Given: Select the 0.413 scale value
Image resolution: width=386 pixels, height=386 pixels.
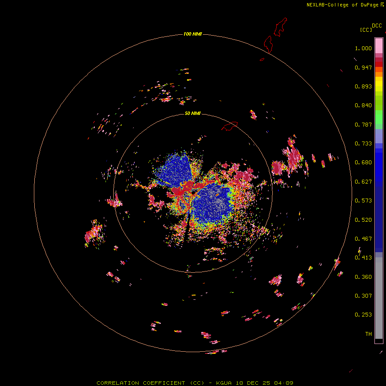Looking at the screenshot, I should coord(363,258).
